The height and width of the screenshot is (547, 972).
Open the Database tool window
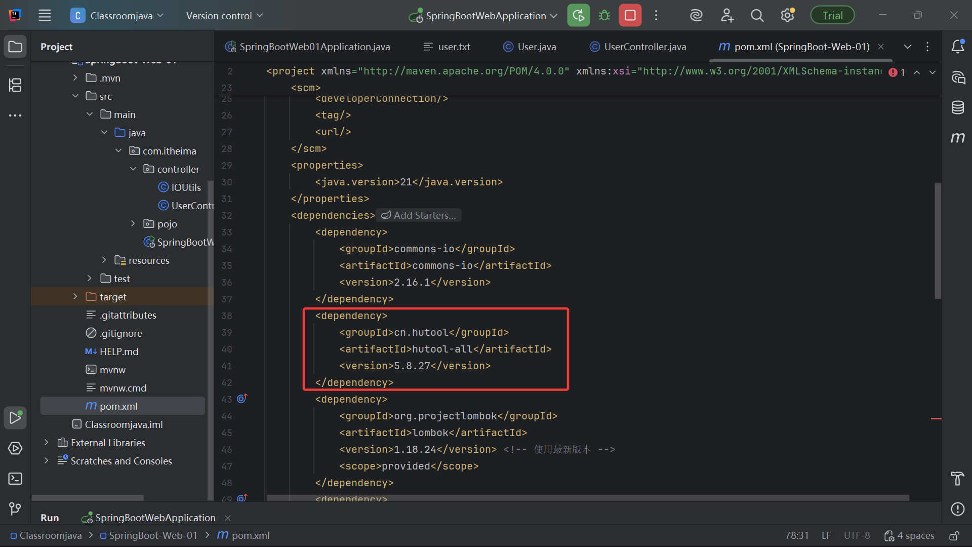click(957, 107)
